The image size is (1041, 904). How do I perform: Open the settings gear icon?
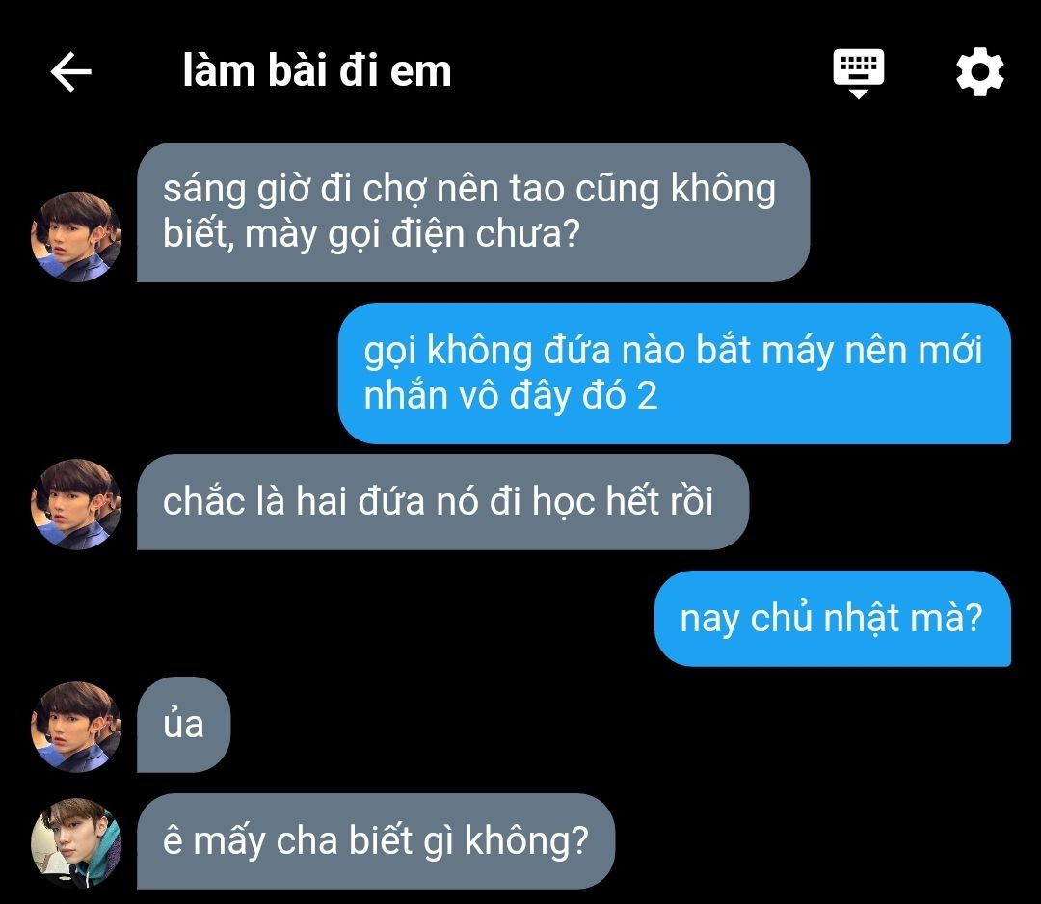click(x=979, y=71)
